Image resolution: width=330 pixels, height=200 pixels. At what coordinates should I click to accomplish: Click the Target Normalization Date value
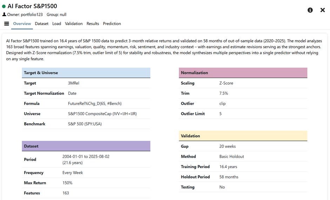point(72,93)
